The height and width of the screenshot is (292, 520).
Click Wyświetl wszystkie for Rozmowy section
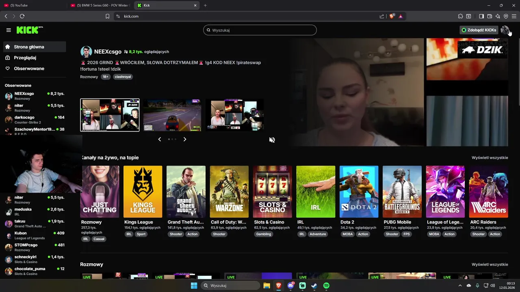[x=490, y=264]
